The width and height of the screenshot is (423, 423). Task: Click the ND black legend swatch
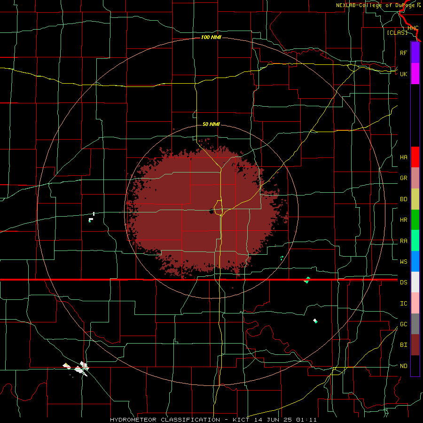(x=415, y=366)
